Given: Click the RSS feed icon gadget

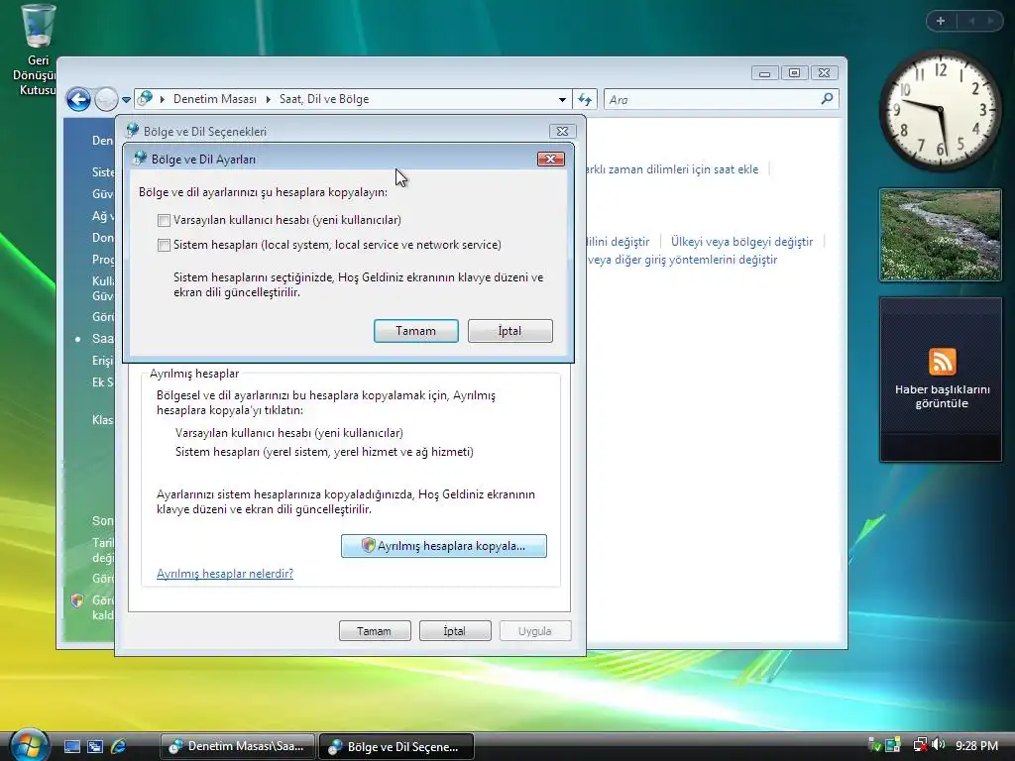Looking at the screenshot, I should coord(942,362).
